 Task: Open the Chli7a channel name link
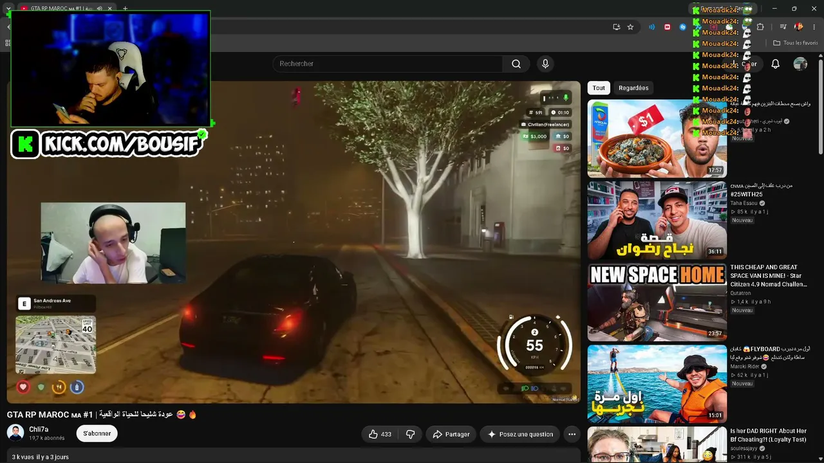[x=39, y=430]
